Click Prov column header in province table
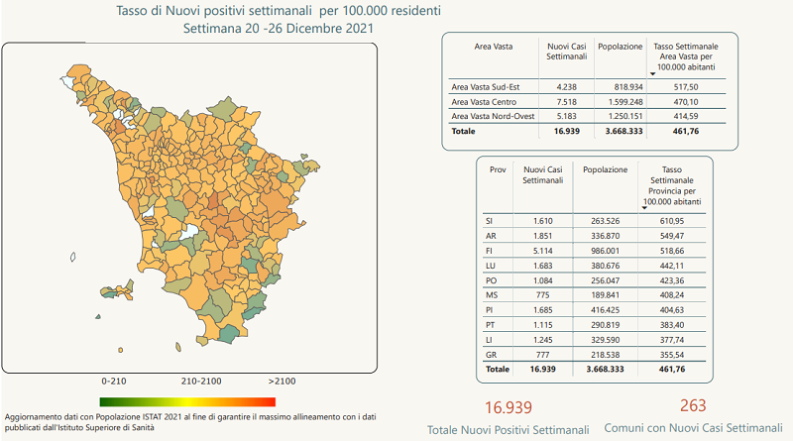This screenshot has height=441, width=793. [x=498, y=169]
